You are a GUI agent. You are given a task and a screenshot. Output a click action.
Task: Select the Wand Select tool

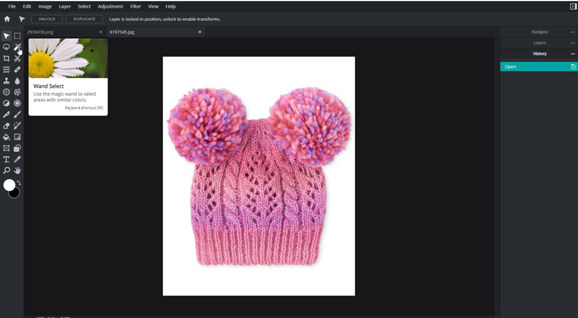click(17, 47)
